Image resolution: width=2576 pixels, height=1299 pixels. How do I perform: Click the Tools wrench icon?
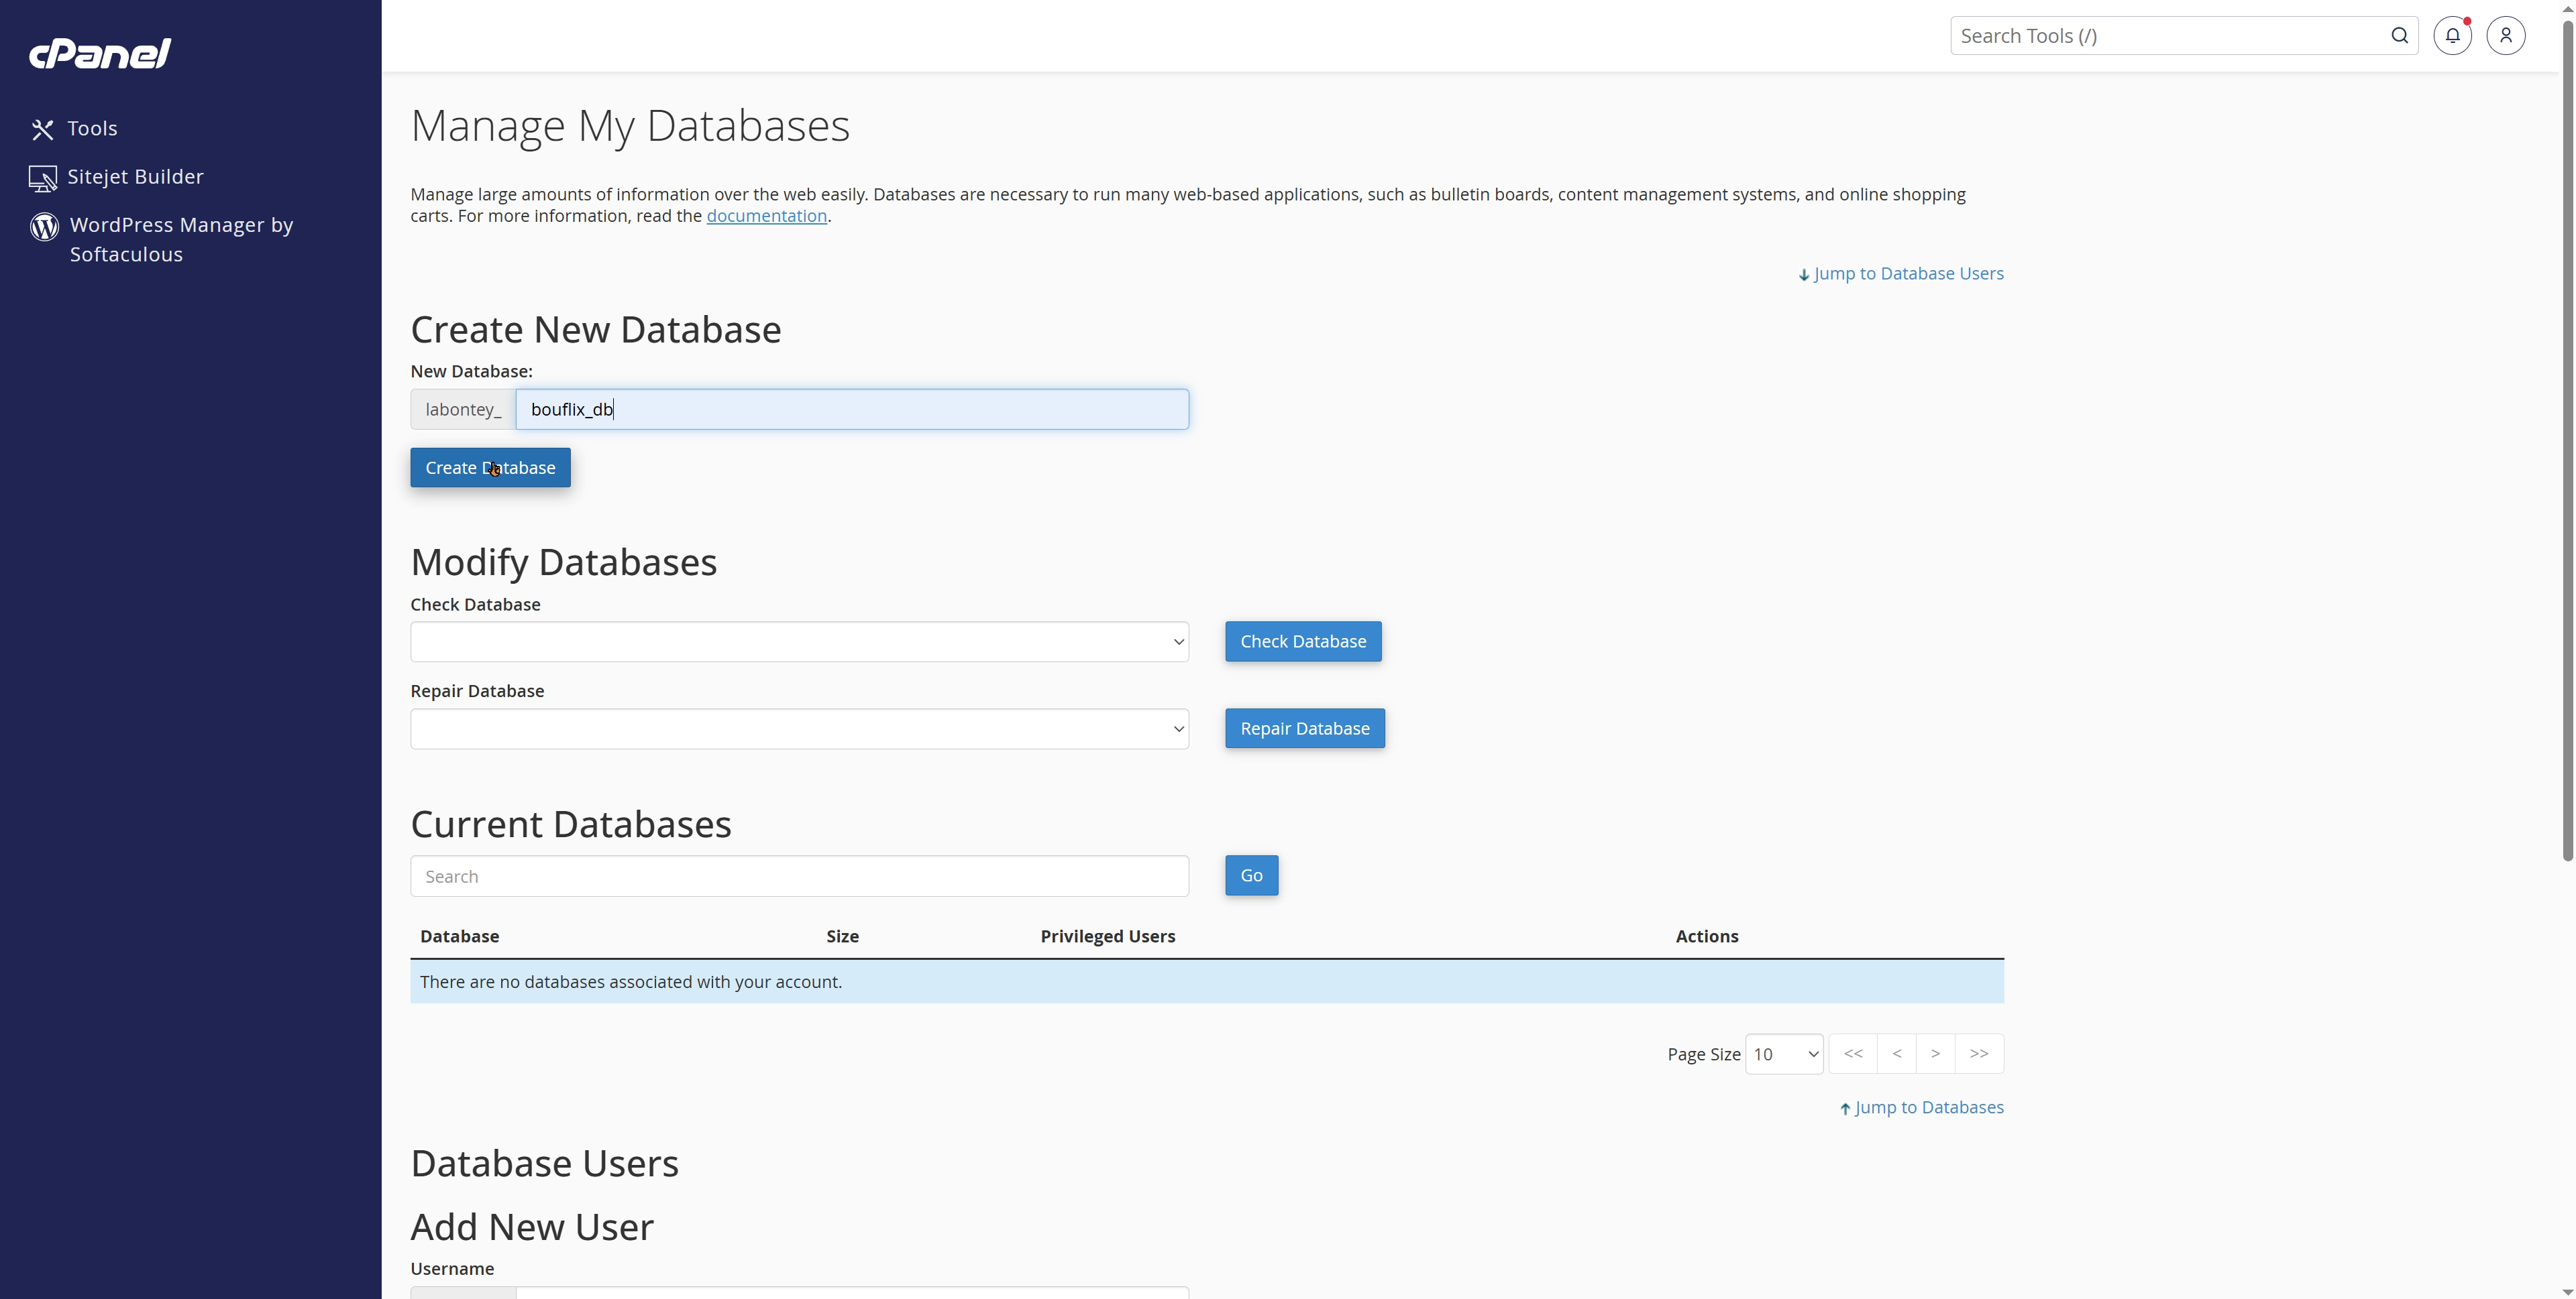(x=42, y=130)
